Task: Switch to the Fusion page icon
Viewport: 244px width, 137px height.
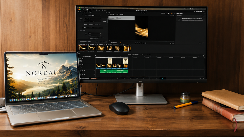Action: 143,78
